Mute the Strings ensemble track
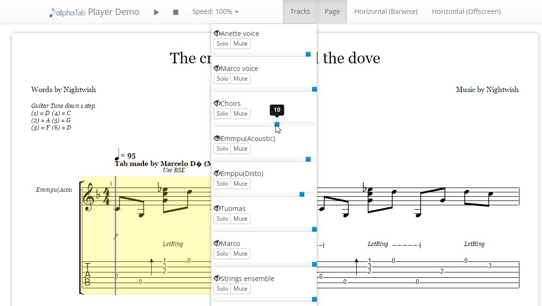The image size is (542, 306). [241, 288]
